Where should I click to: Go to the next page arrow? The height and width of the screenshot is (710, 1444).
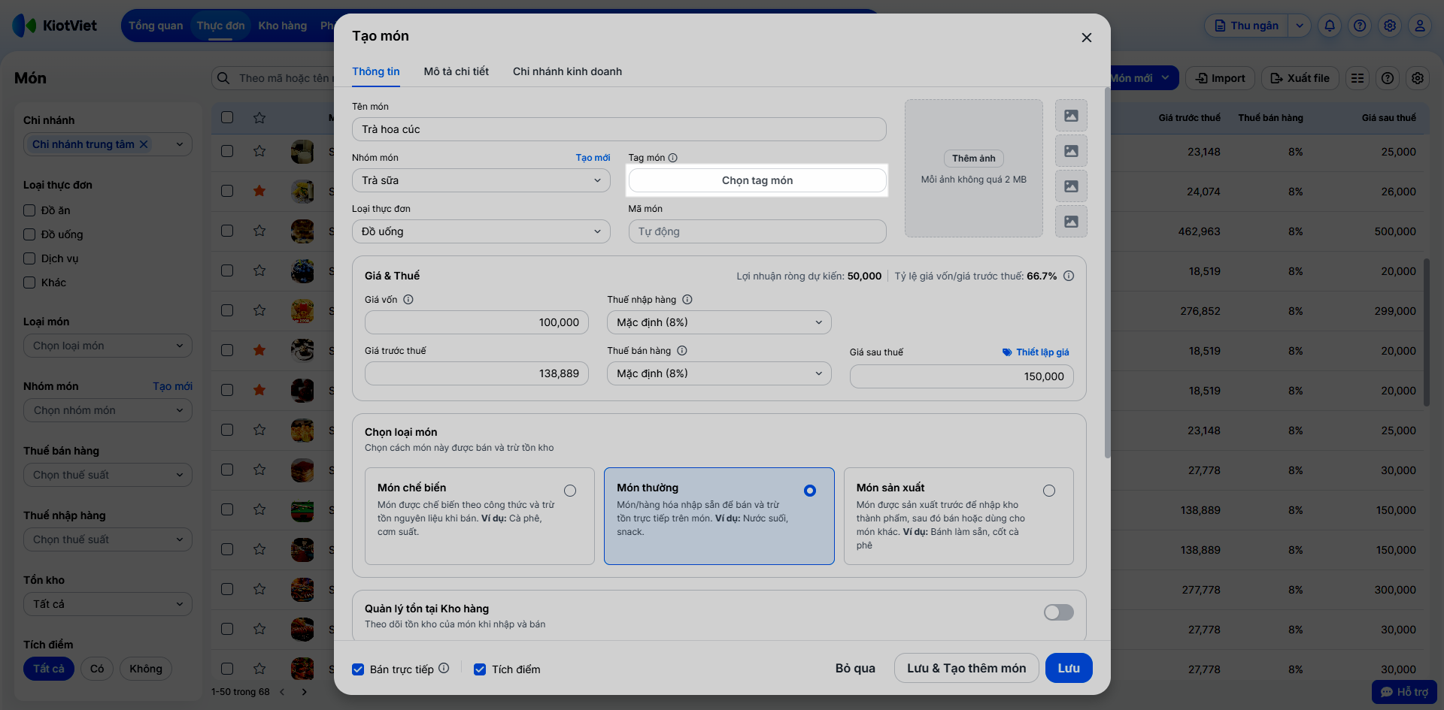[304, 692]
